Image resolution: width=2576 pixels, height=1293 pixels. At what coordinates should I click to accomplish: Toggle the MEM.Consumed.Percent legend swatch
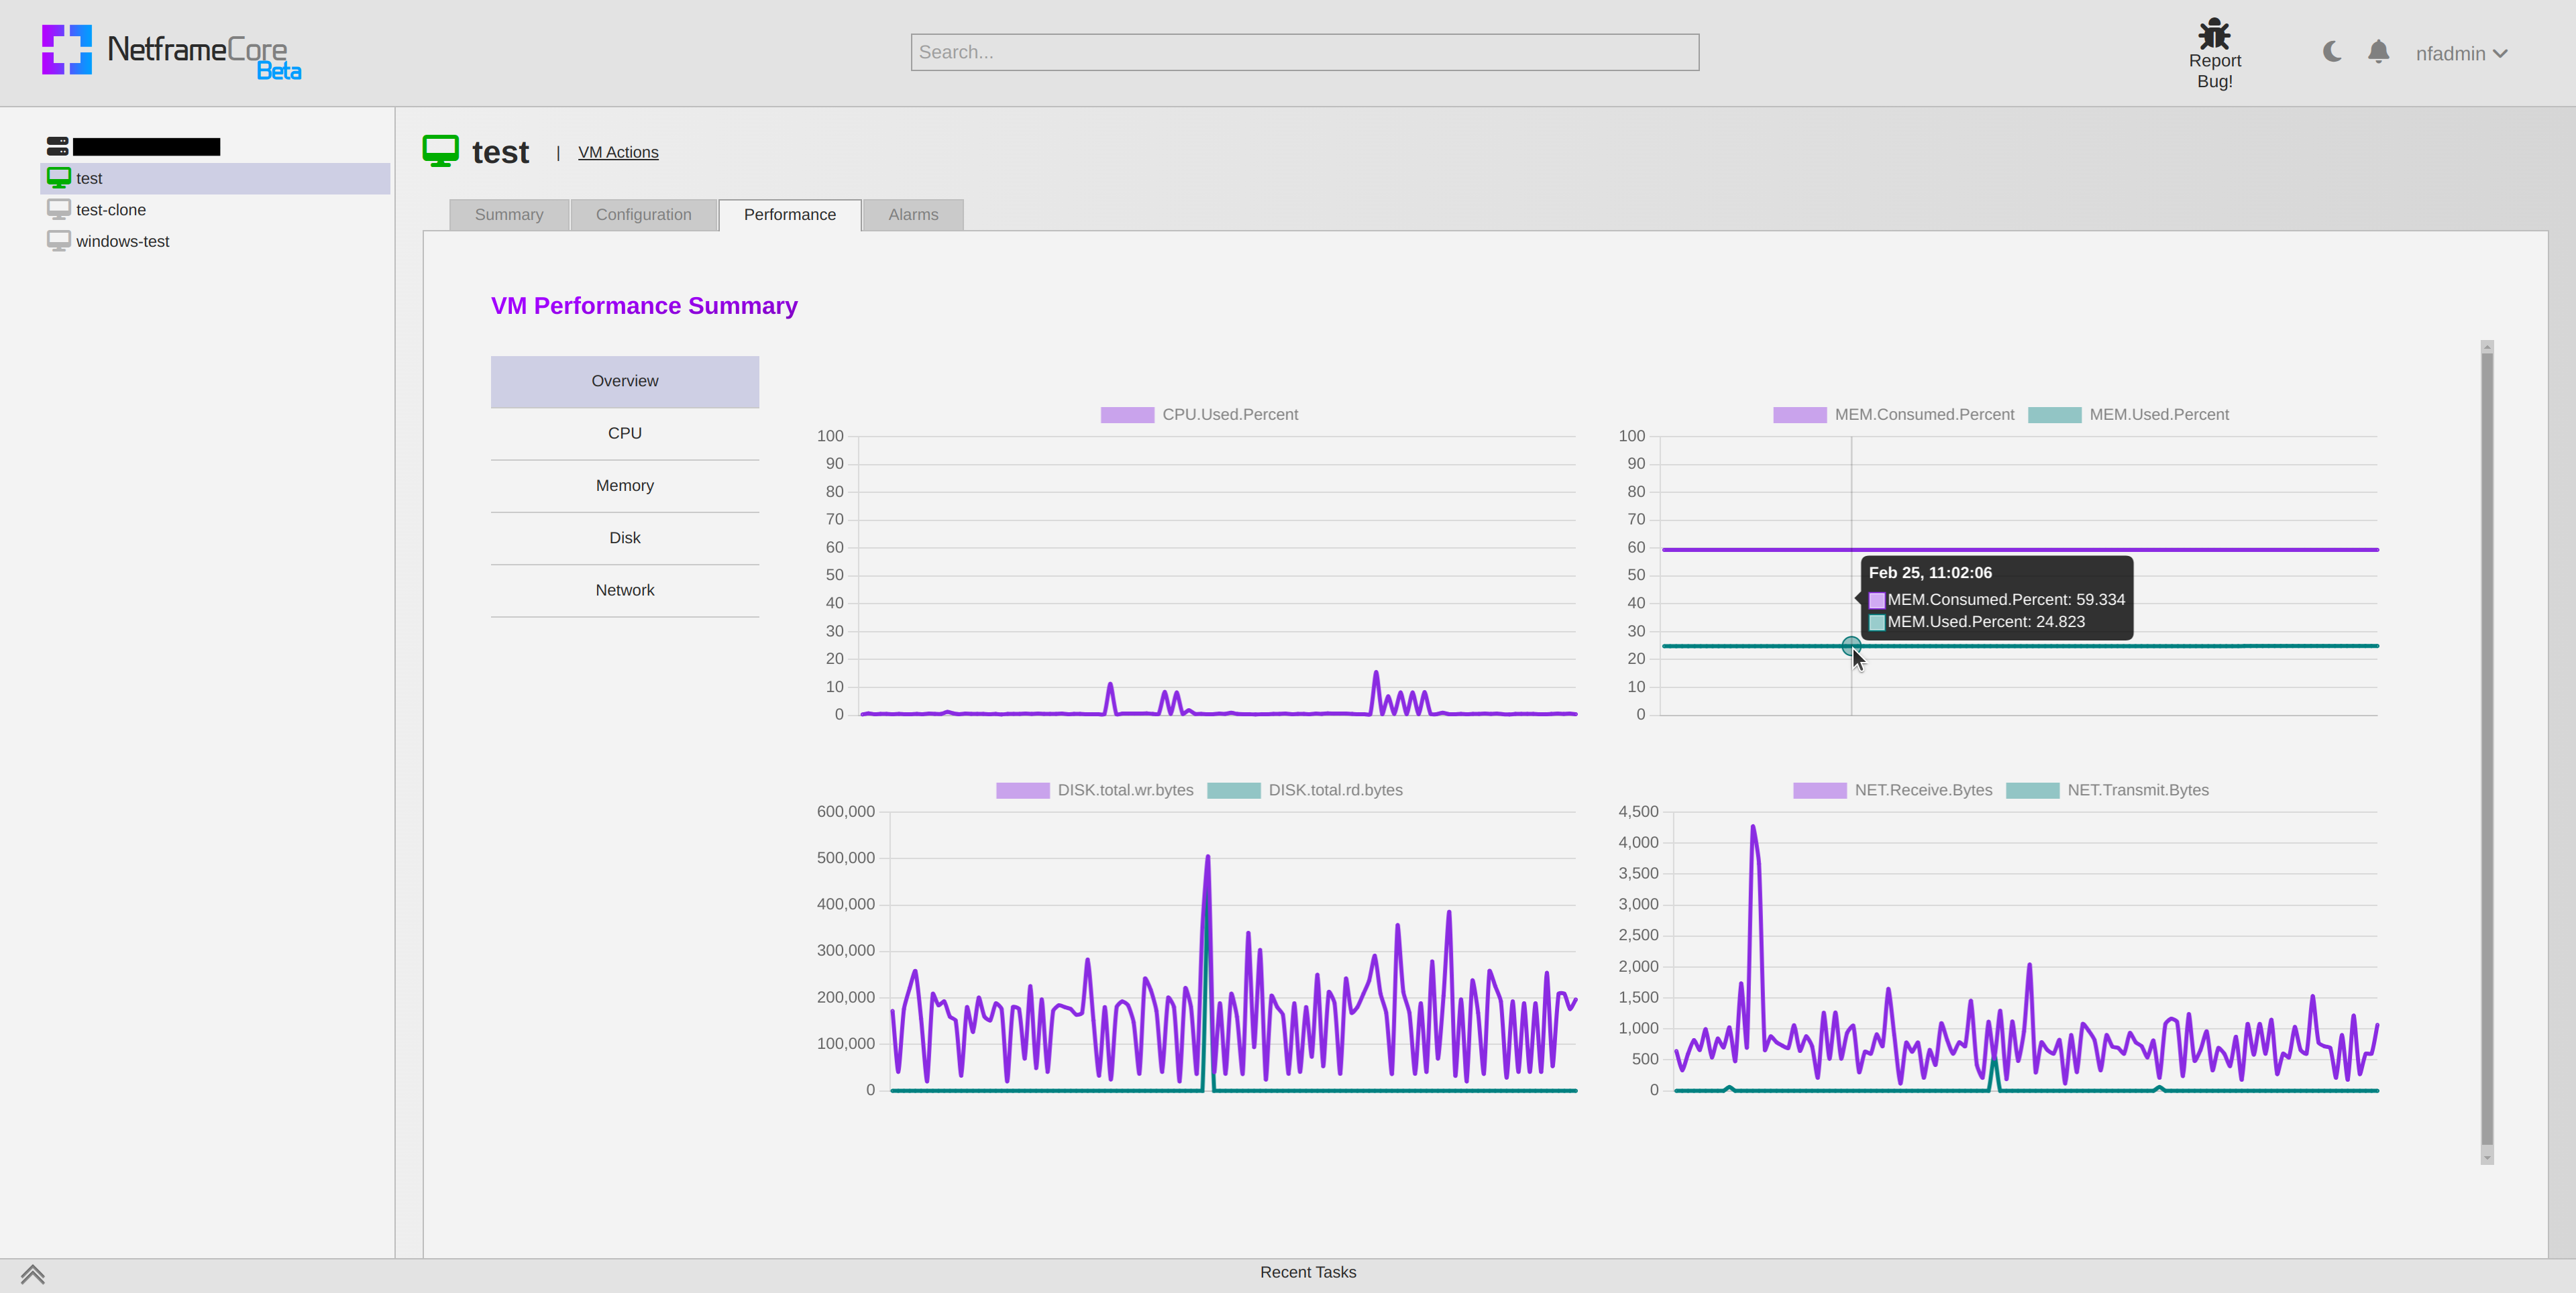pos(1800,415)
